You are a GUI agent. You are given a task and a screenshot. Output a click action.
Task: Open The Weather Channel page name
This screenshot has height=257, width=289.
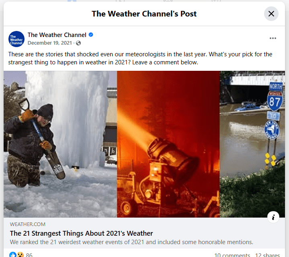pyautogui.click(x=57, y=35)
